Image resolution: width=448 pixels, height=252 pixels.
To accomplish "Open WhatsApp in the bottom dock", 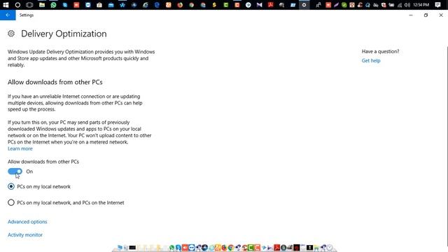I will (x=171, y=247).
